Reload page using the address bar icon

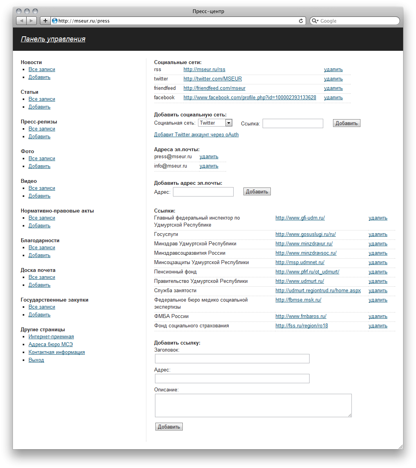pyautogui.click(x=301, y=21)
